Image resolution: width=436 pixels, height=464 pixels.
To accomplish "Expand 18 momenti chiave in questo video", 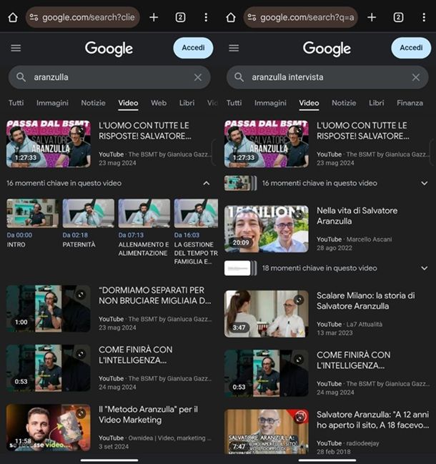I will pyautogui.click(x=424, y=268).
